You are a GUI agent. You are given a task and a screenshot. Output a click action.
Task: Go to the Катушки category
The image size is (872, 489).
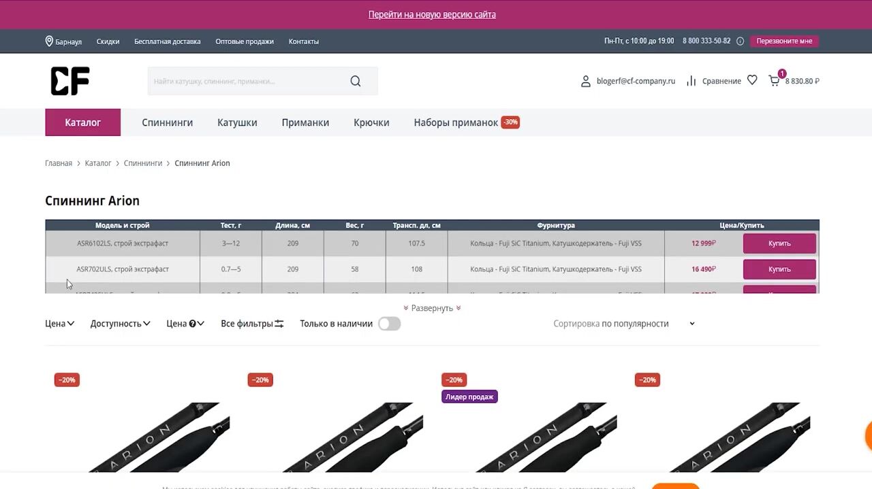tap(237, 122)
